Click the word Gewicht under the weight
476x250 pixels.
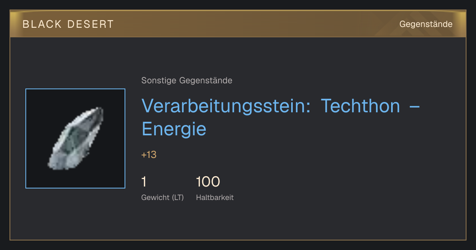click(155, 198)
